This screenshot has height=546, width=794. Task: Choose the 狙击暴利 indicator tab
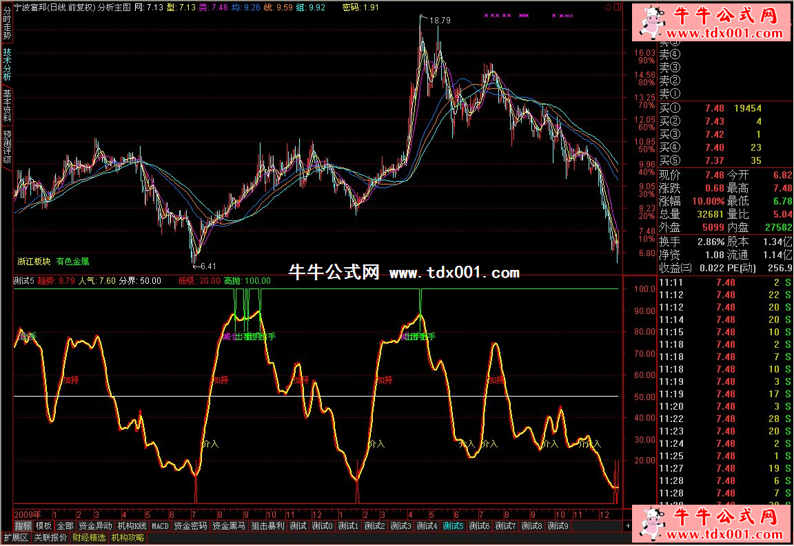[267, 526]
